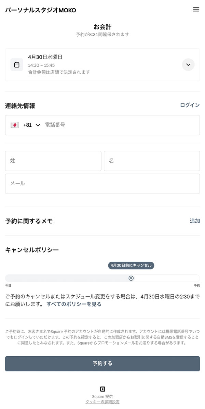205x409 pixels.
Task: Focus the 姓 last name field
Action: 53,161
